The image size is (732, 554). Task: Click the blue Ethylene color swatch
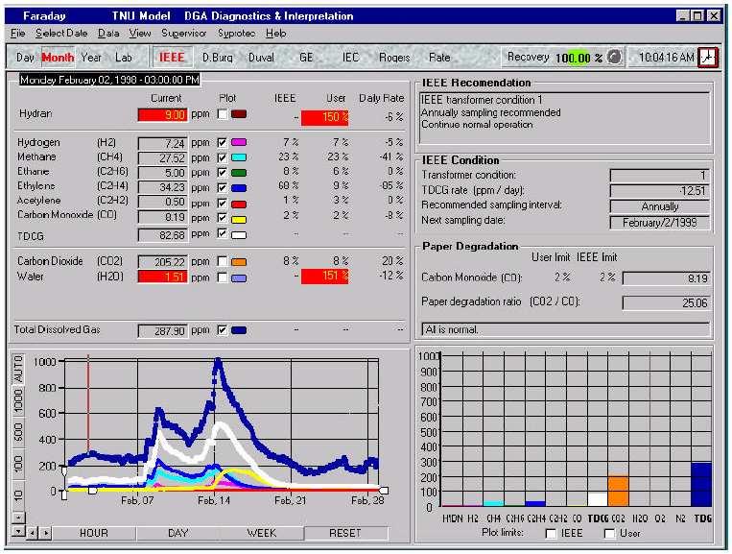(x=239, y=188)
